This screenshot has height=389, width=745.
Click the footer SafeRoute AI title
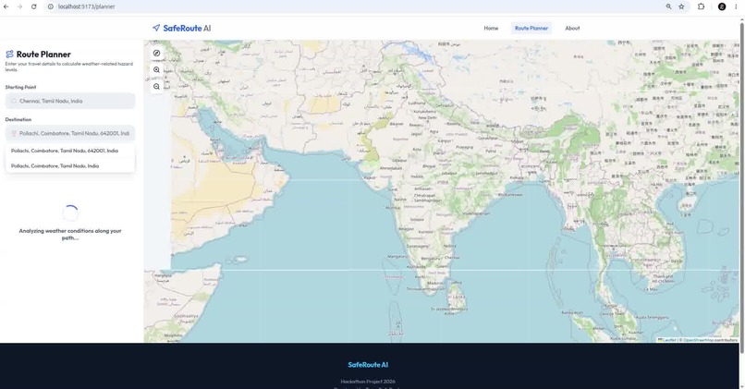368,365
